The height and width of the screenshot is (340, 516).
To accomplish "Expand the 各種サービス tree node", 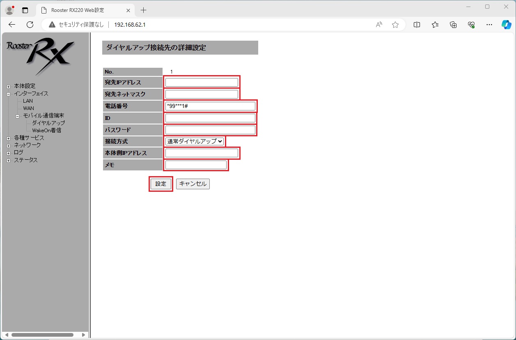I will (9, 138).
